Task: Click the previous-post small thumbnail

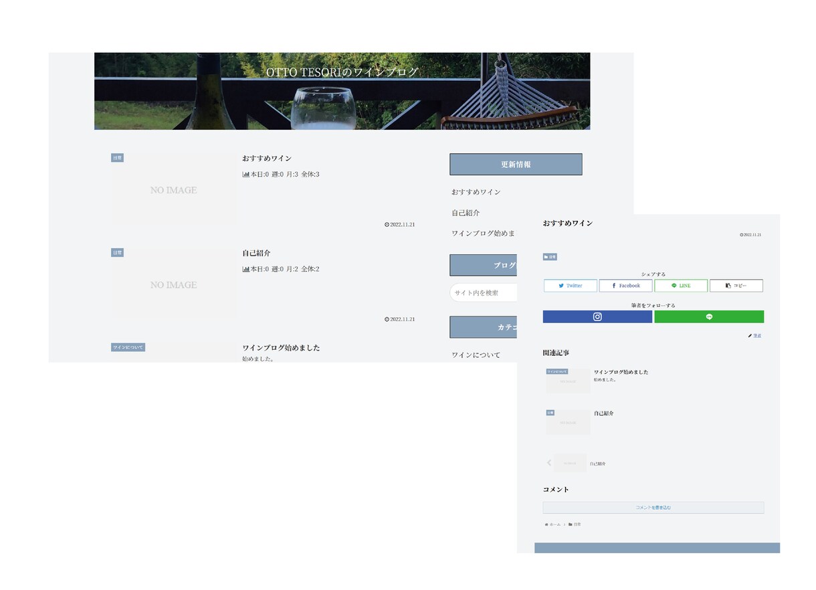Action: click(x=571, y=463)
